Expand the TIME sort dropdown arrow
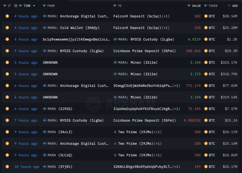Screen dimensions: 242x173 tap(34, 6)
